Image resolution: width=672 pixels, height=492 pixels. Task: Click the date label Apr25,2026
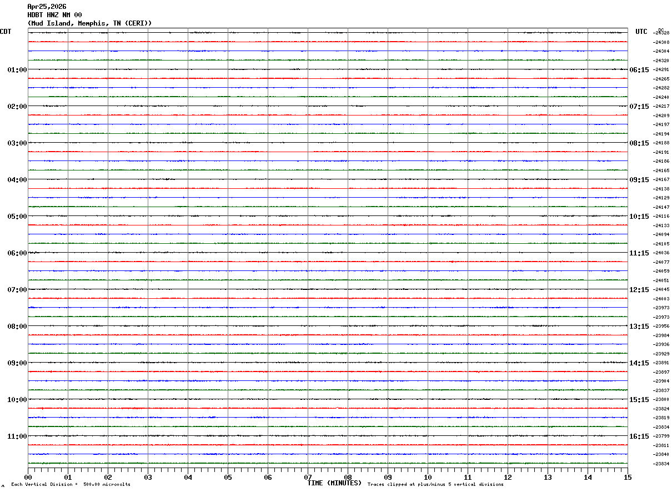tap(47, 7)
